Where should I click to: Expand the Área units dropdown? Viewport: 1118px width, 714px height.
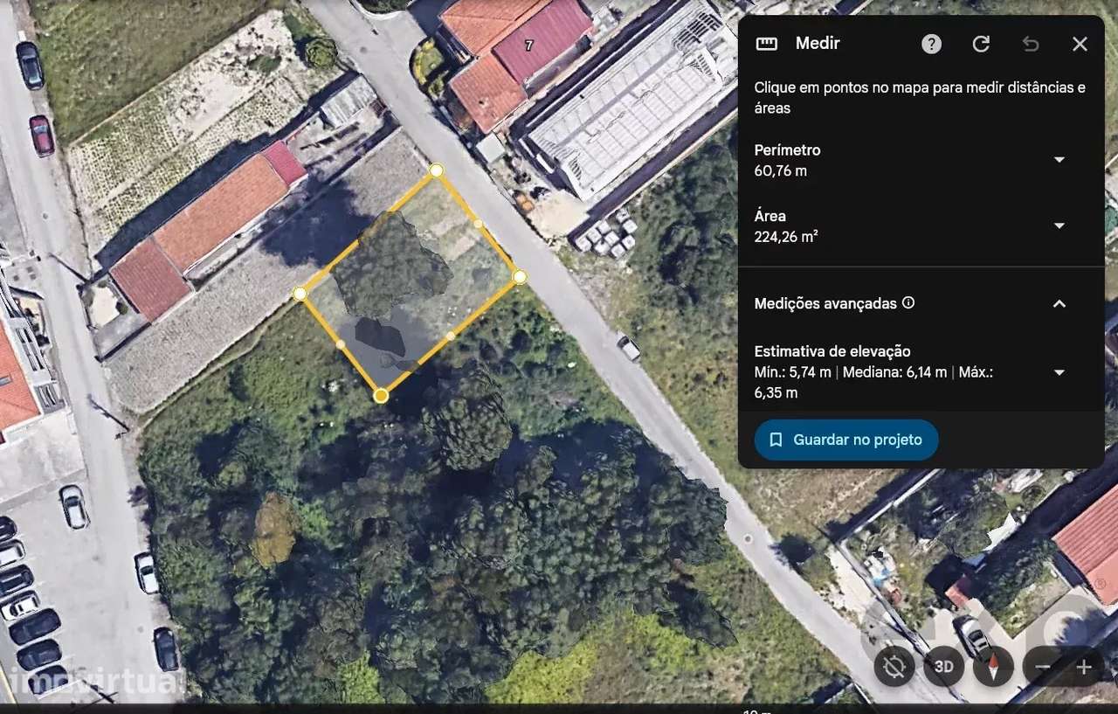1059,226
